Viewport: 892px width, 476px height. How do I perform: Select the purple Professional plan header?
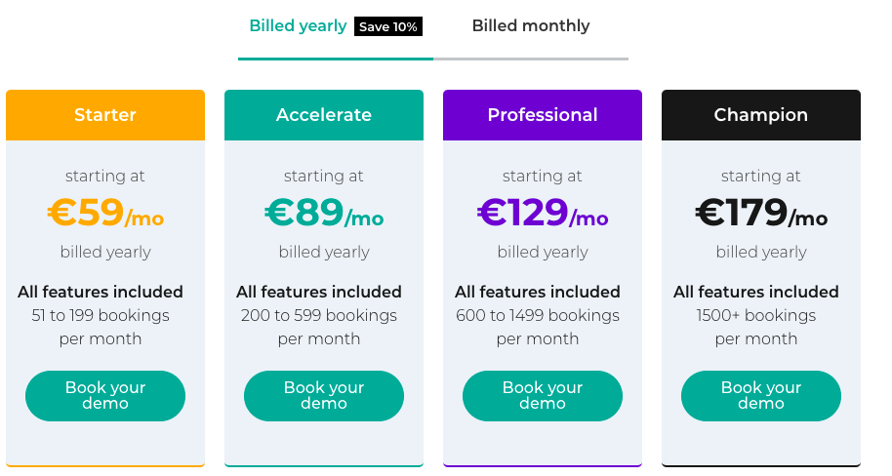point(543,115)
